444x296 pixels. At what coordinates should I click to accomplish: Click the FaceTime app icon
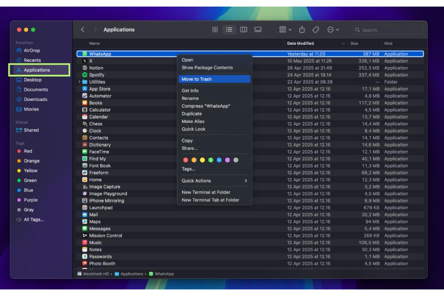85,152
